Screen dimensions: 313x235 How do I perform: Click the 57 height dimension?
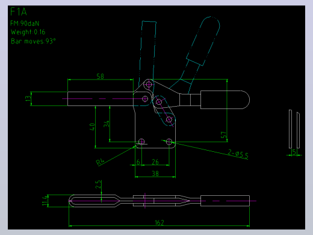tap(224, 135)
